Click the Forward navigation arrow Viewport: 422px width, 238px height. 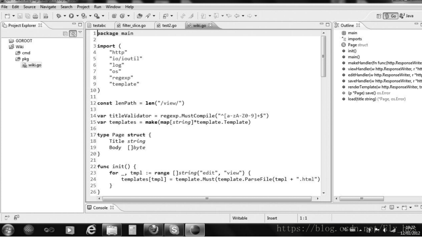[x=250, y=16]
